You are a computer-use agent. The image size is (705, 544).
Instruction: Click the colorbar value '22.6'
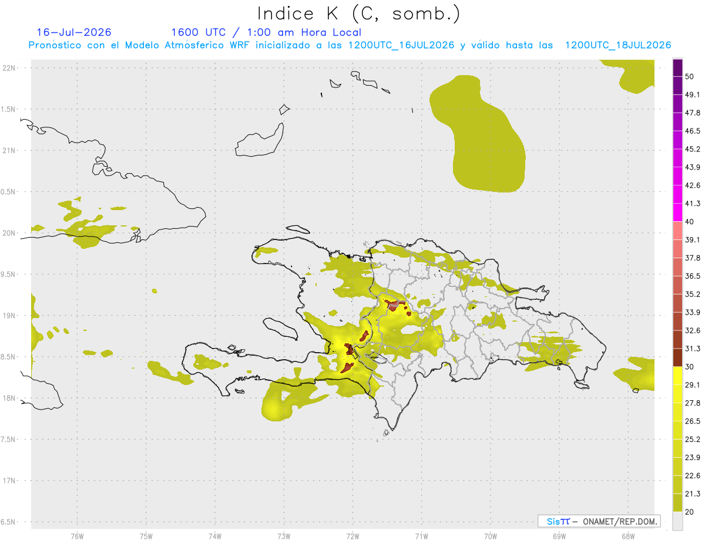[693, 475]
